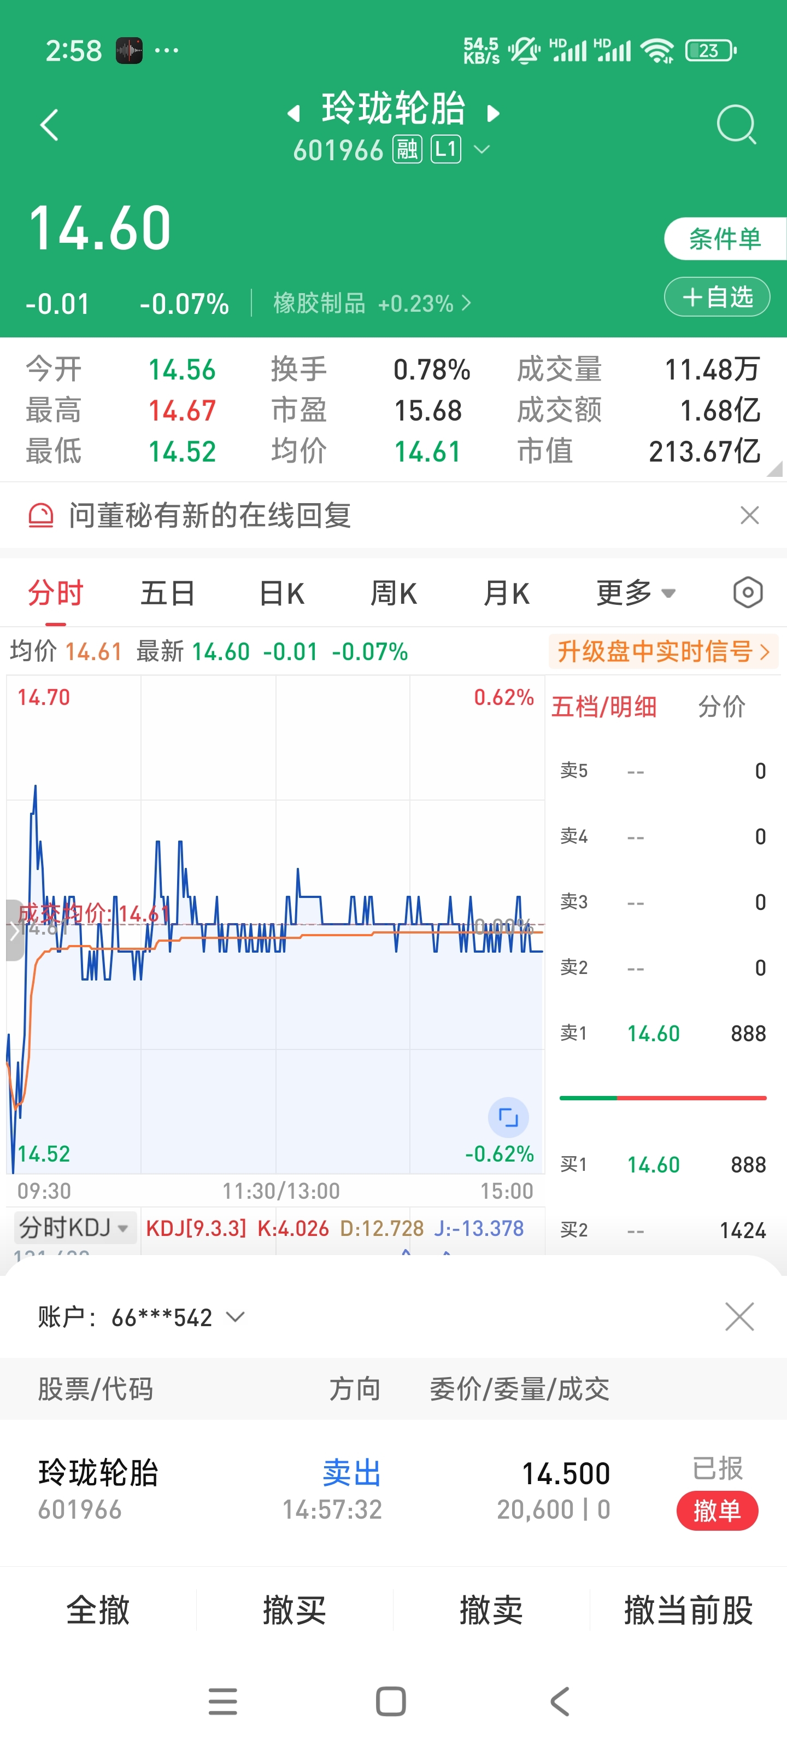Expand quote details corner triangle
This screenshot has width=787, height=1750.
[x=774, y=469]
